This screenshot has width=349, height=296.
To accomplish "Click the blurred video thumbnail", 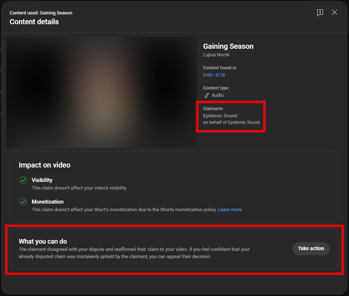I will [x=101, y=92].
